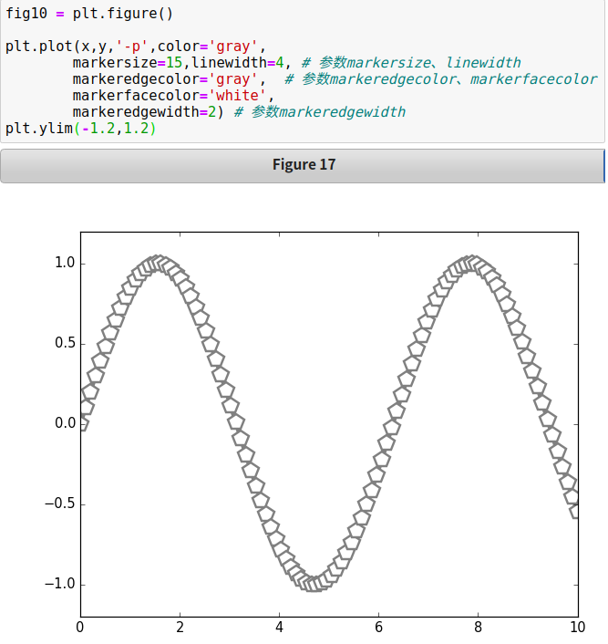This screenshot has width=608, height=644.
Task: Click the comment '参数markersize、linewidth'
Action: [x=419, y=63]
